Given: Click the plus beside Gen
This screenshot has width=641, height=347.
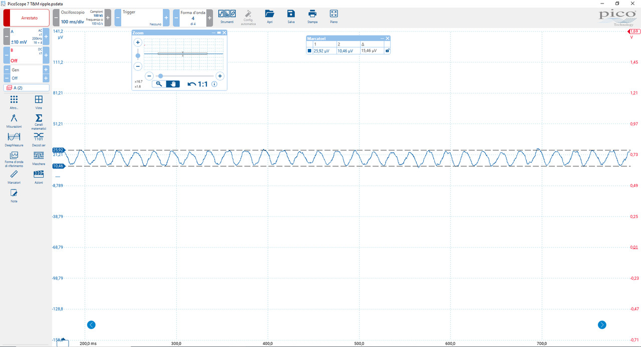Looking at the screenshot, I should tap(46, 70).
